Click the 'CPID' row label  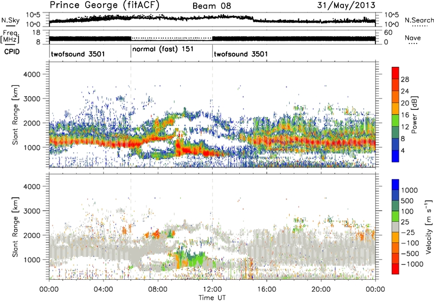(12, 52)
